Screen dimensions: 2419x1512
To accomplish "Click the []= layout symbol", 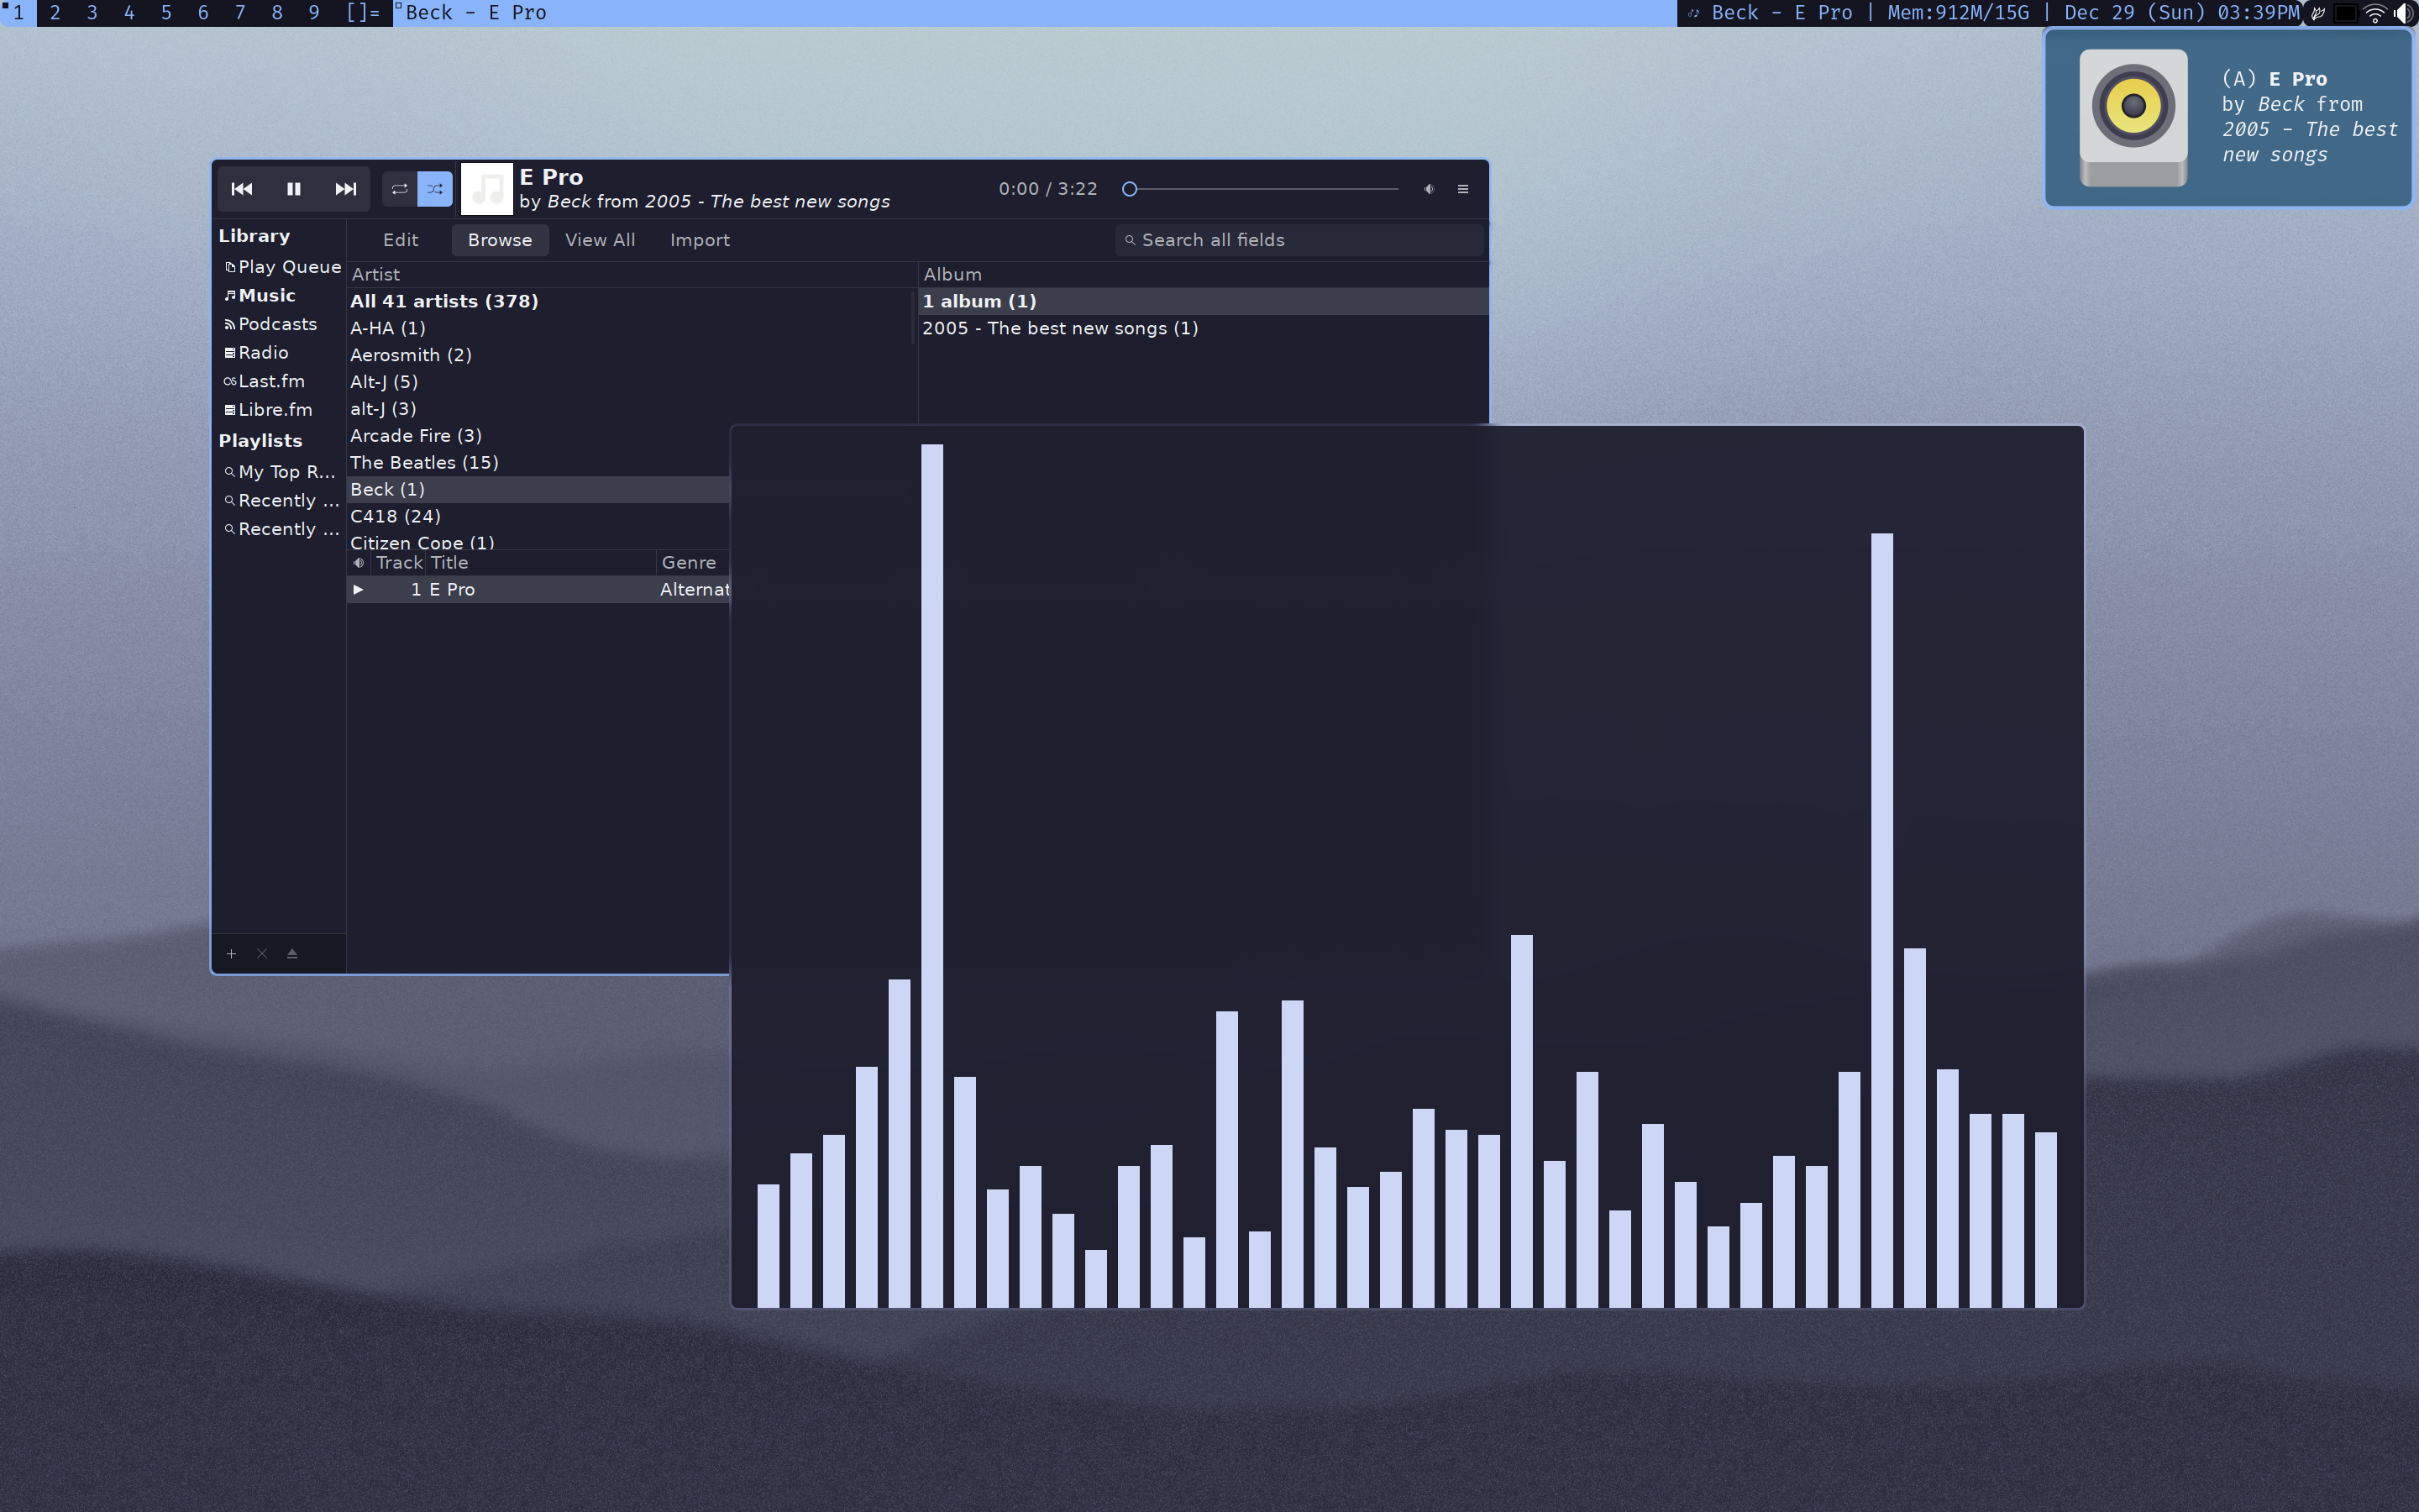I will pos(363,13).
